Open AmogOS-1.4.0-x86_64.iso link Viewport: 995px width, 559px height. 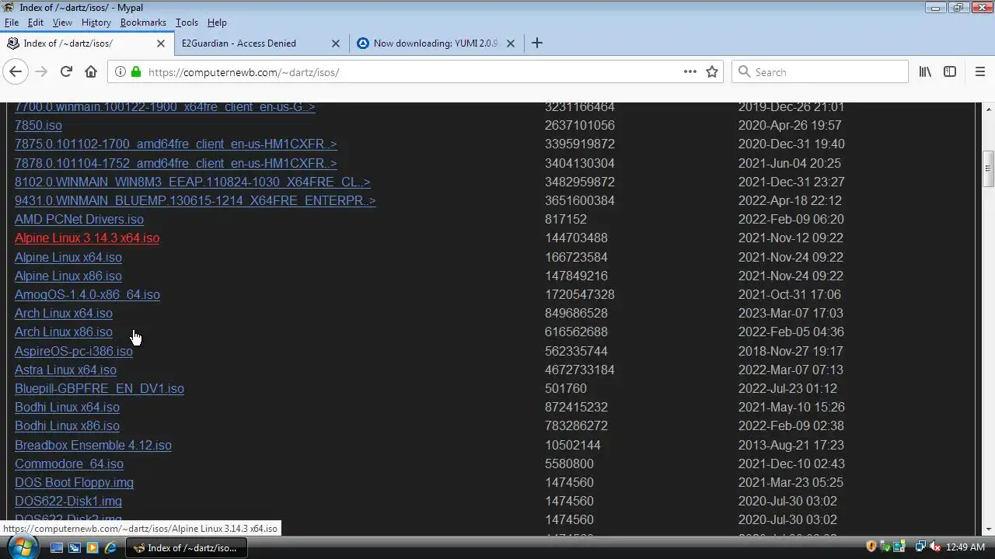[87, 294]
